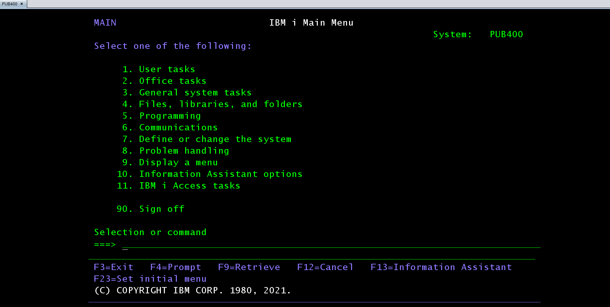Viewport: 610px width, 307px height.
Task: Hit the F12=Cancel function key
Action: click(325, 267)
